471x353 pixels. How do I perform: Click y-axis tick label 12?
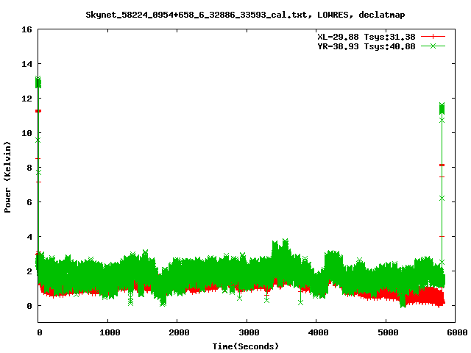[x=26, y=99]
